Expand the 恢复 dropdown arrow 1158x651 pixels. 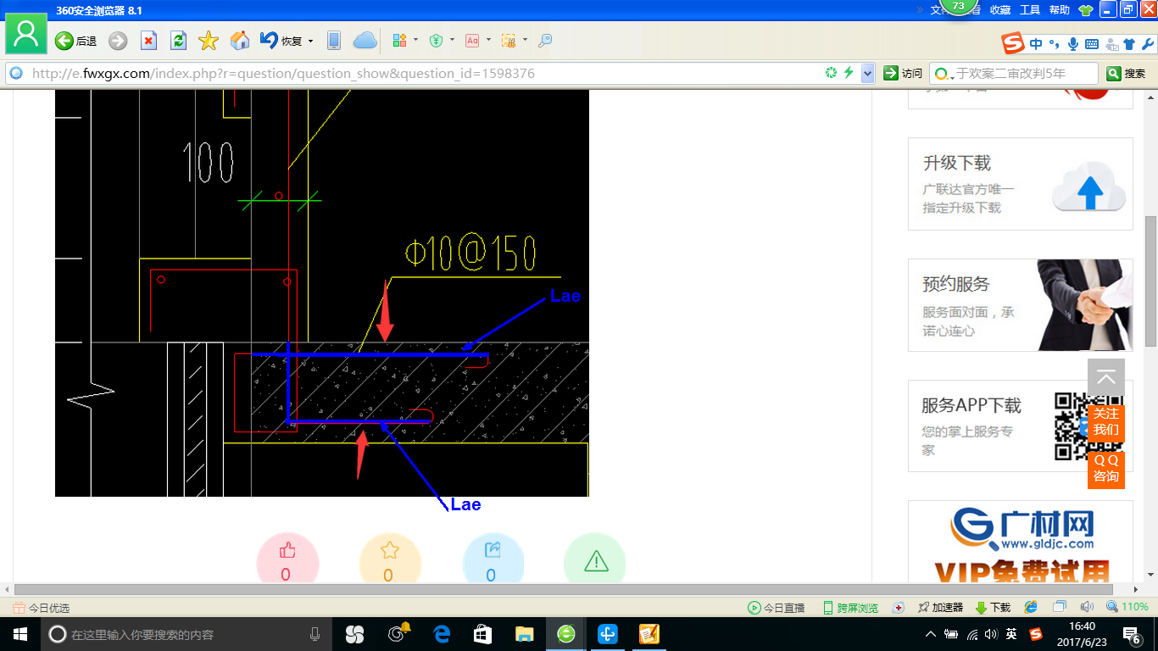pyautogui.click(x=310, y=41)
